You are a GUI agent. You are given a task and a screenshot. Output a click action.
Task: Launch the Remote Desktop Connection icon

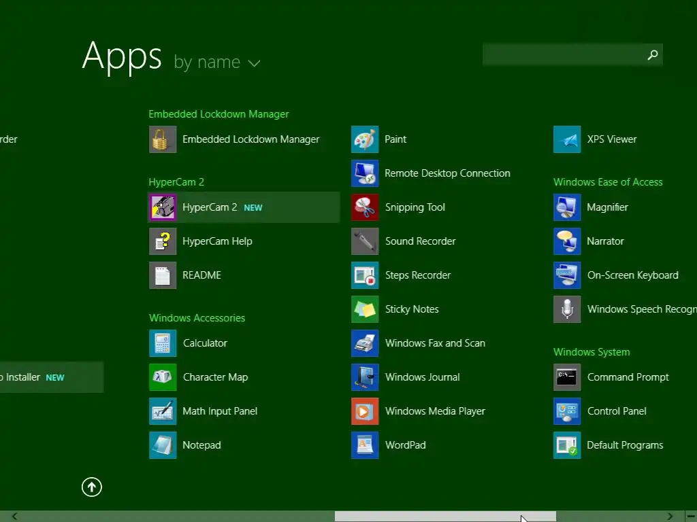[365, 173]
